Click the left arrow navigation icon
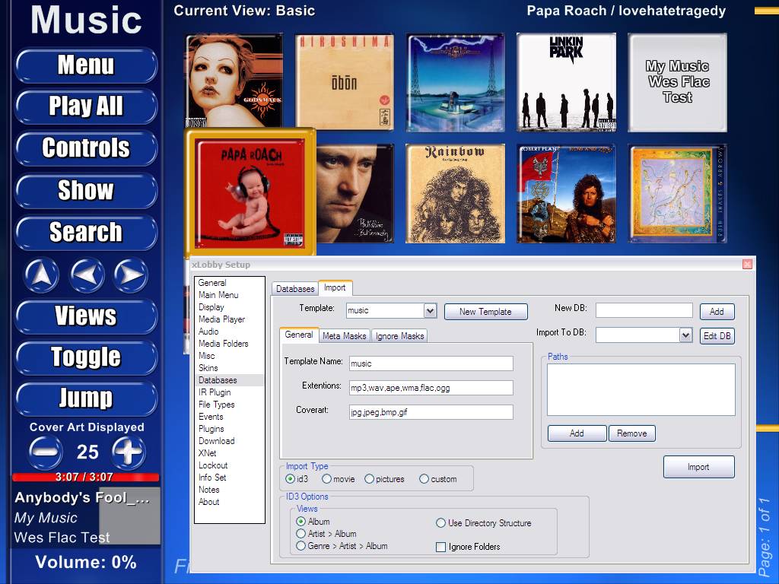Viewport: 779px width, 584px height. pyautogui.click(x=87, y=274)
